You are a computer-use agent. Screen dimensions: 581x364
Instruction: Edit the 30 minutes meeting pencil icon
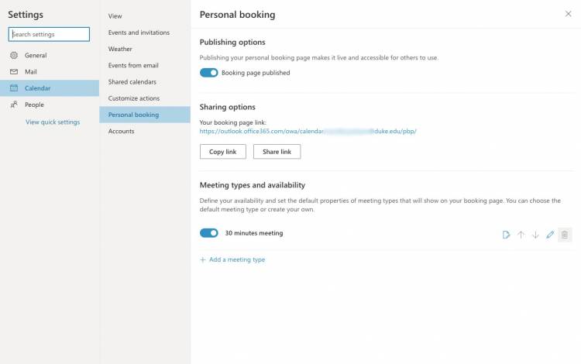550,235
